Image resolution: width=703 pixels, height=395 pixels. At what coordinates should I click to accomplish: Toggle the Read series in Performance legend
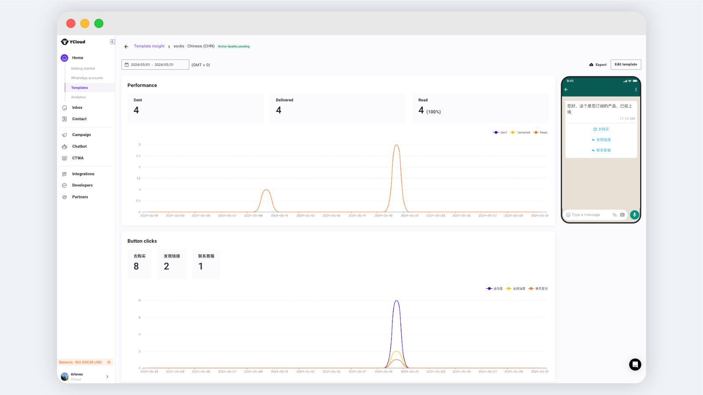[x=540, y=133]
